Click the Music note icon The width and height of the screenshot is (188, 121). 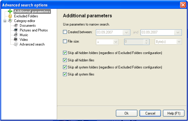click(x=16, y=35)
